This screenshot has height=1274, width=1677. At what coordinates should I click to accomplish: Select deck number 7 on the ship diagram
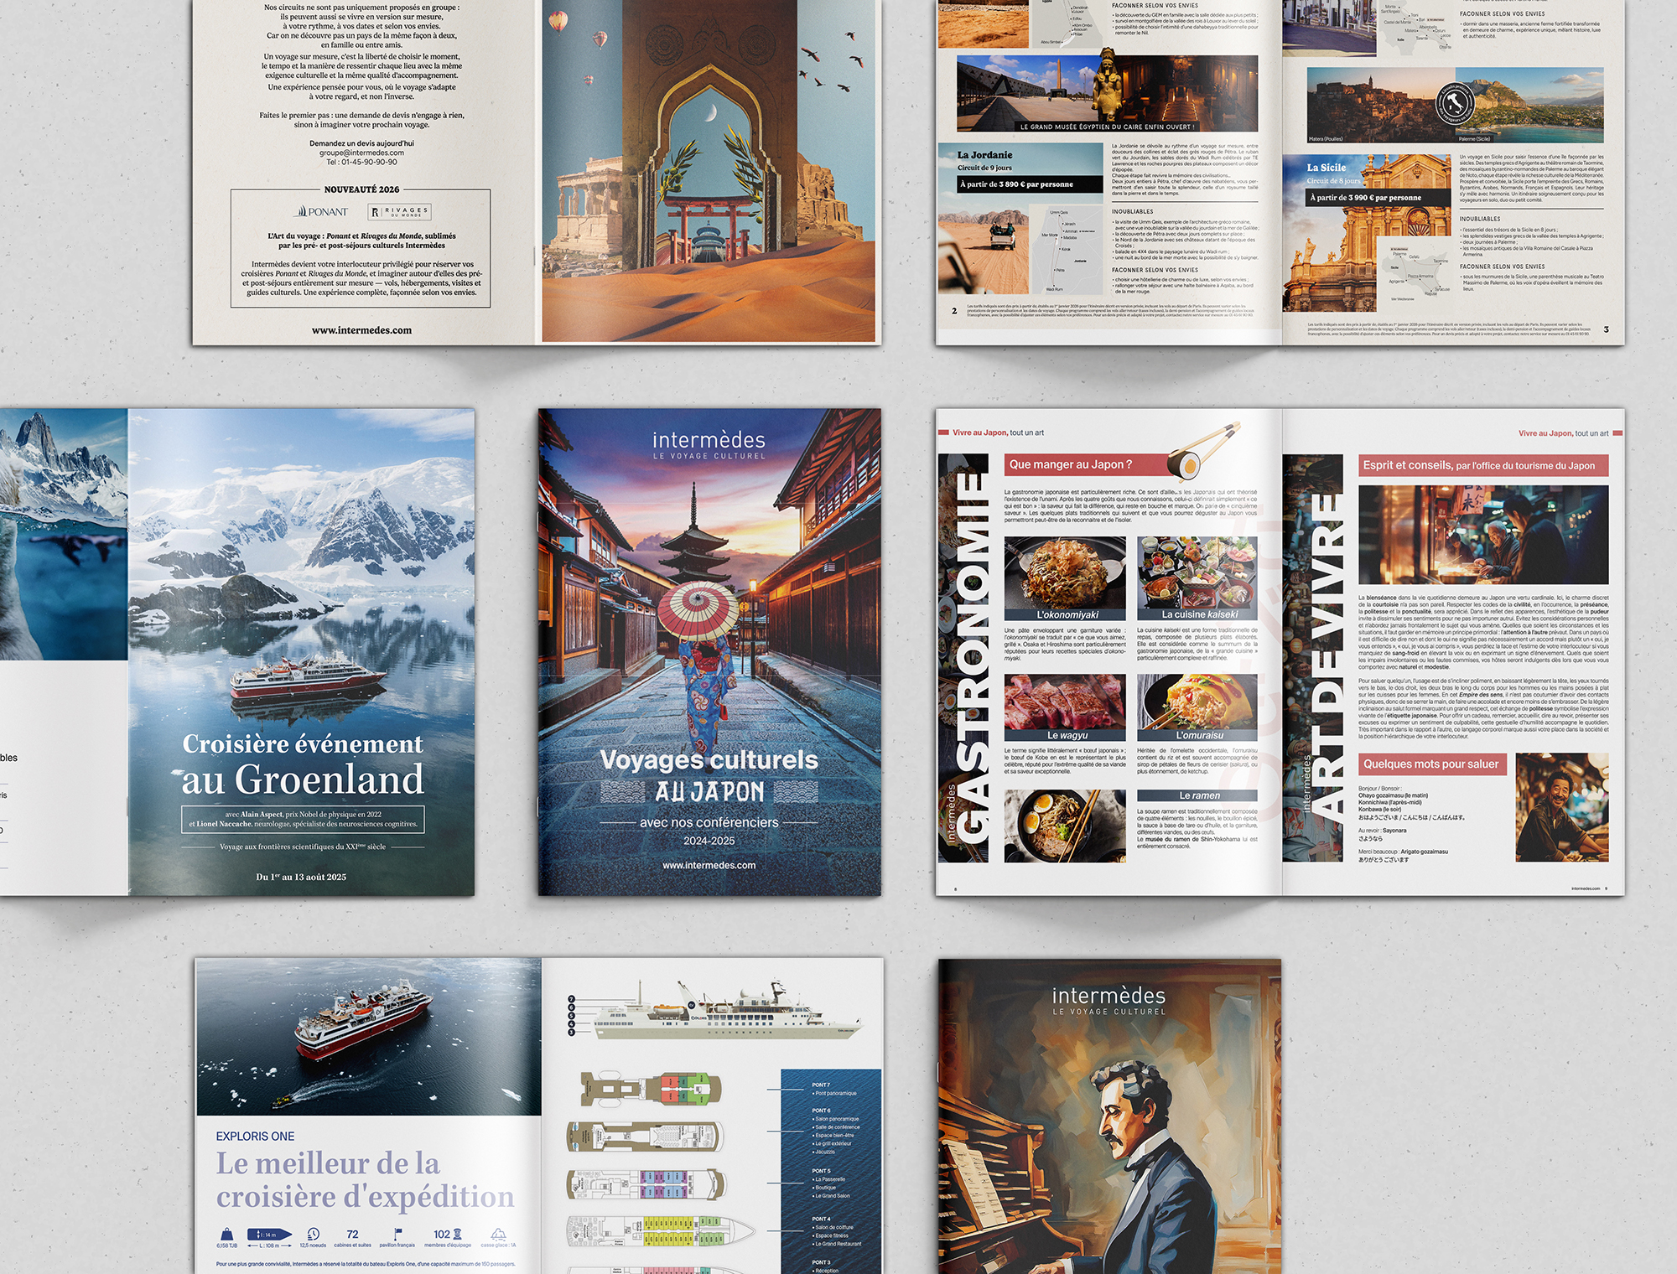coord(572,999)
